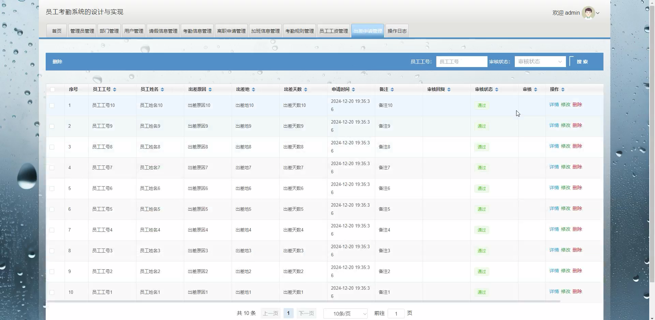Click the 下一页 pagination button
This screenshot has height=320, width=655.
(306, 313)
